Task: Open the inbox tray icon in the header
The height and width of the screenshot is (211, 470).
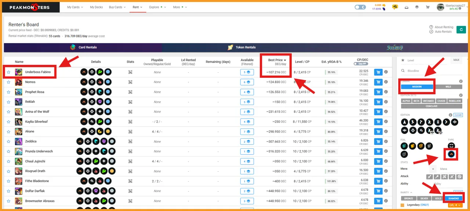Action: [406, 7]
